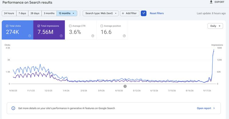
Task: Click the Add filter button
Action: pyautogui.click(x=130, y=13)
